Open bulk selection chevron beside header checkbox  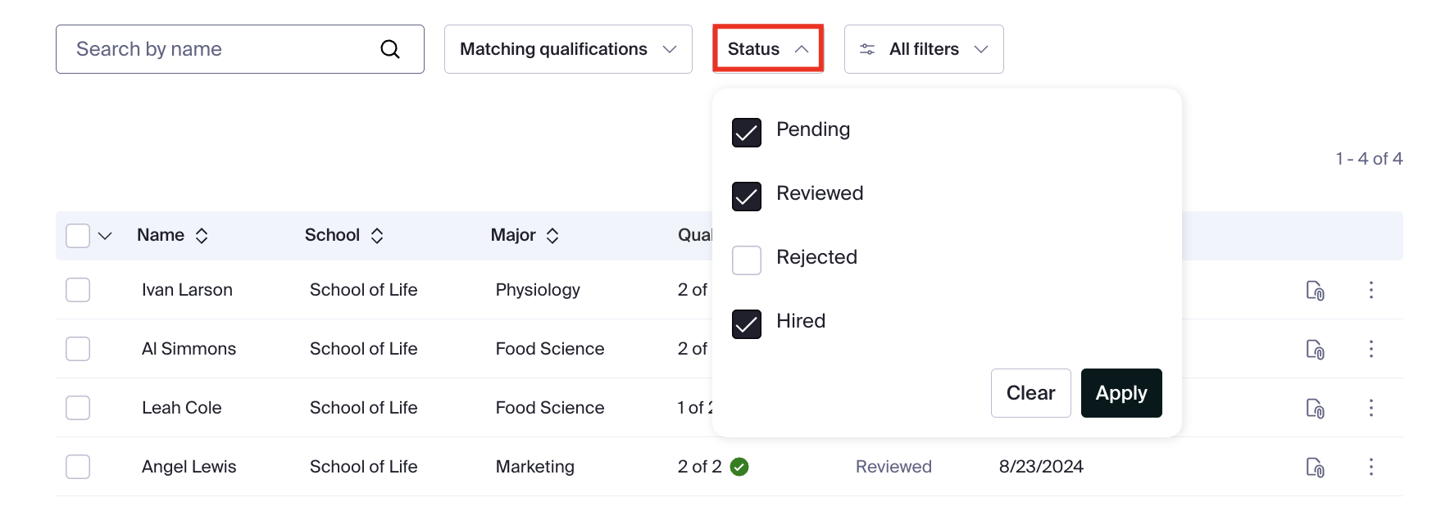coord(105,236)
